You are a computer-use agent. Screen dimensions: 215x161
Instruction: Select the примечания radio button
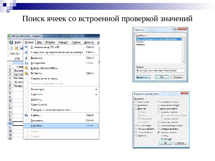[136, 102]
